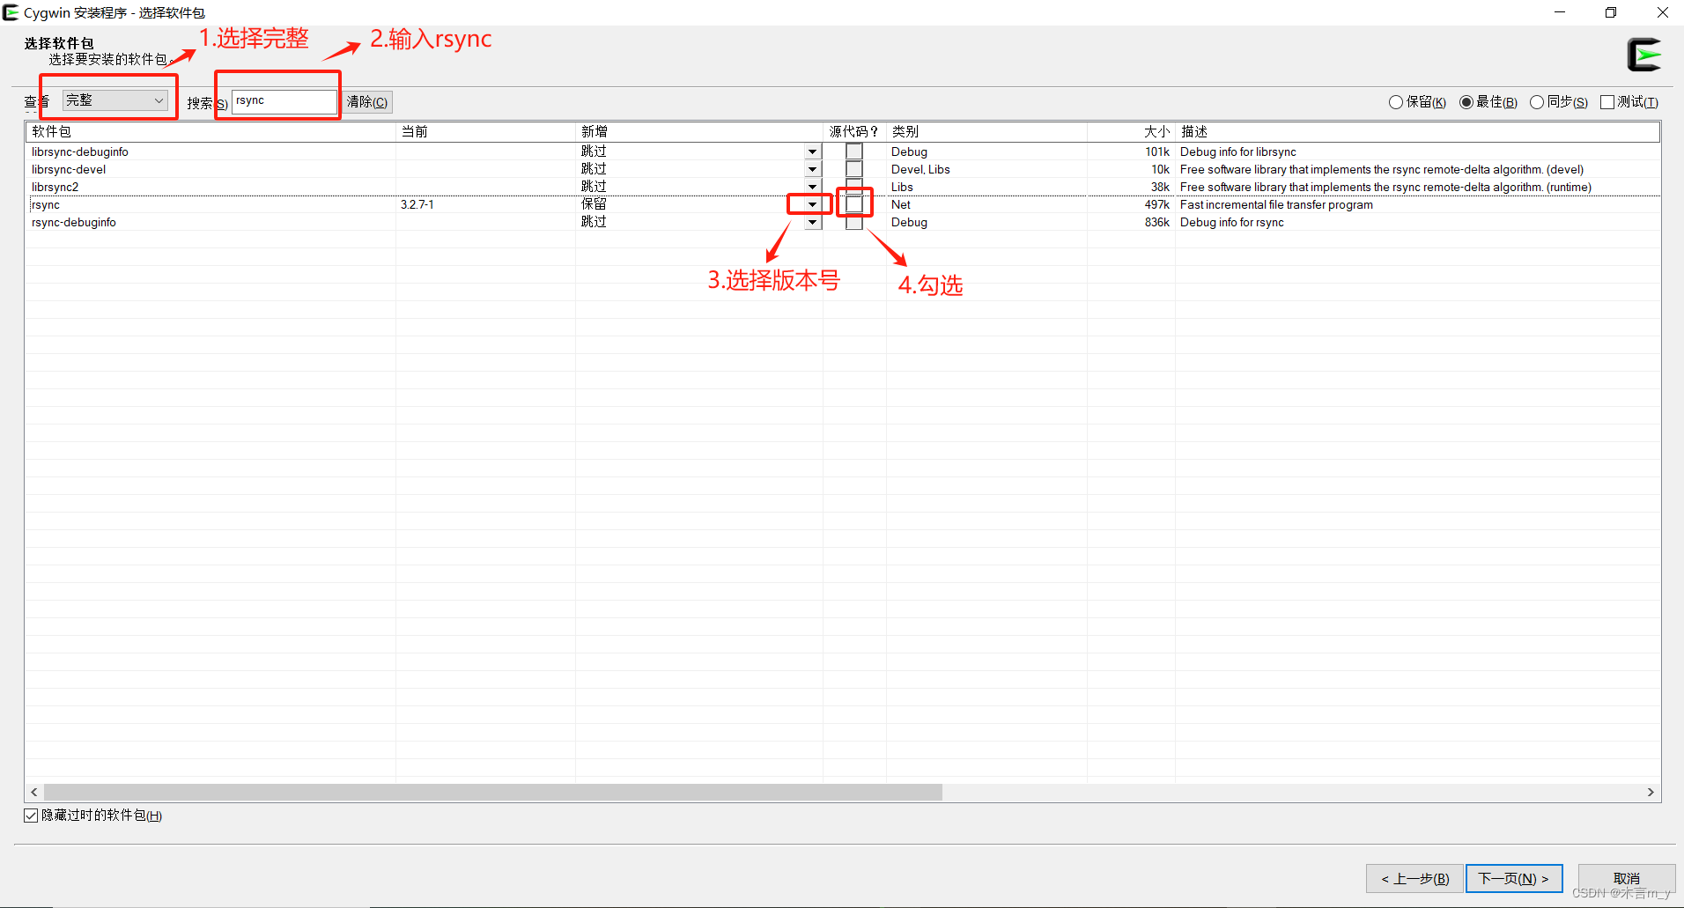
Task: Enable the 测试 checkbox
Action: (x=1629, y=102)
